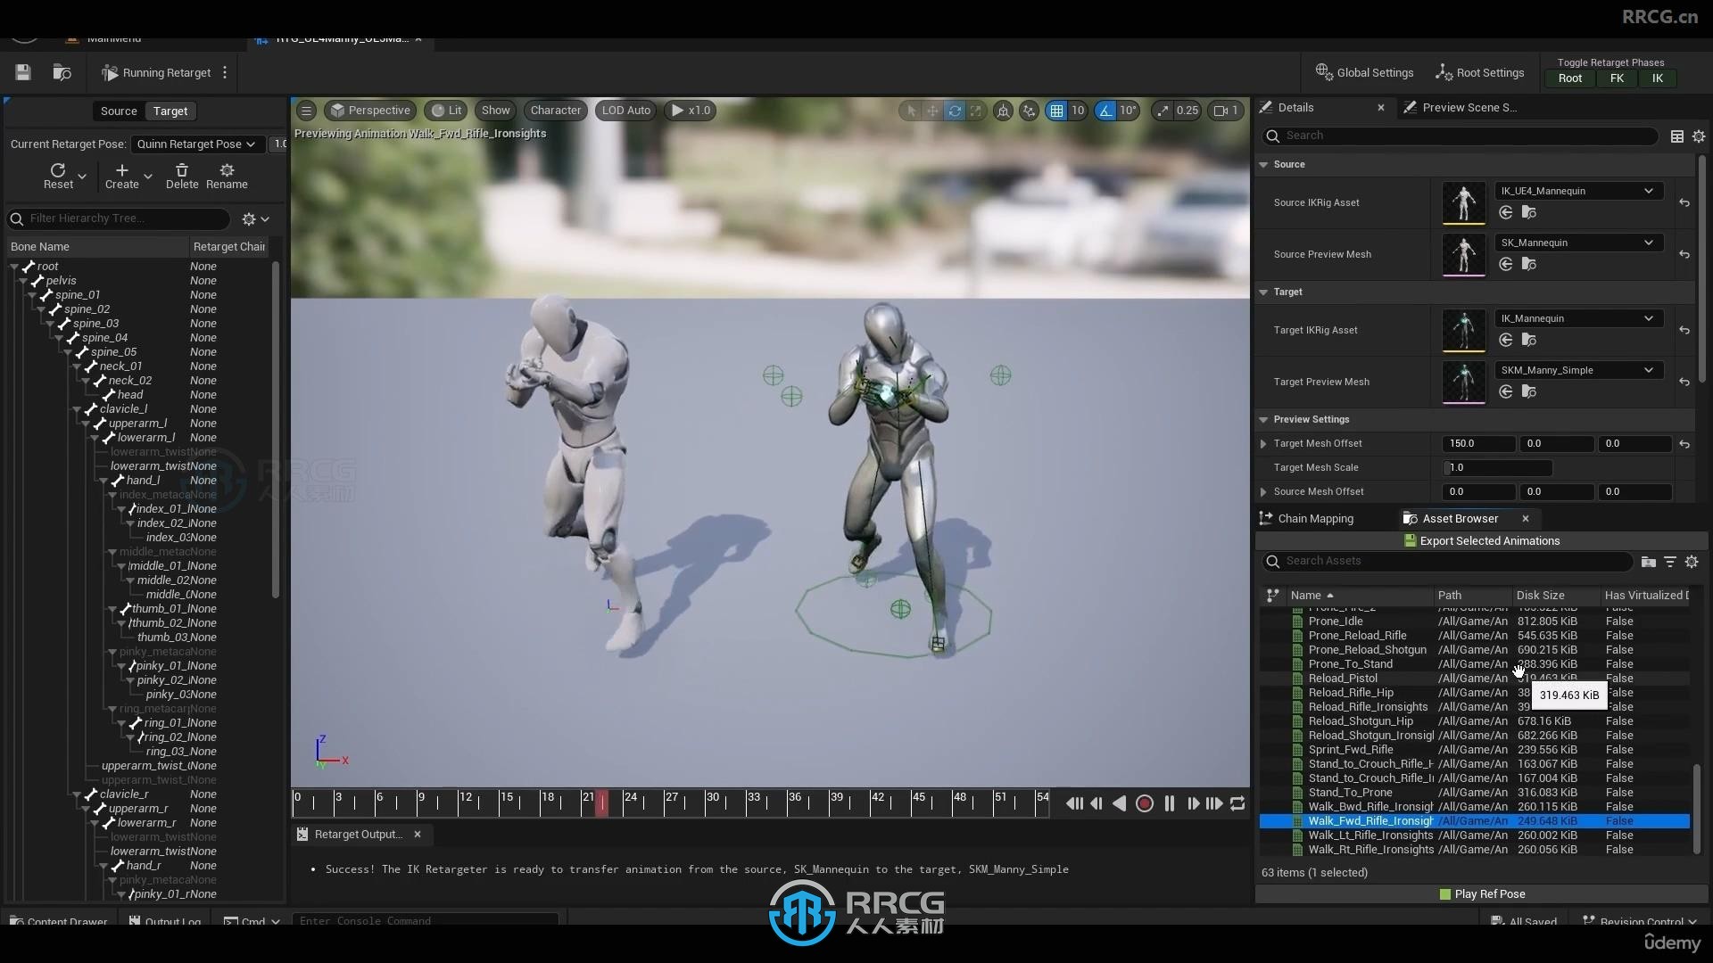
Task: Select the Target tab in viewport
Action: coord(169,111)
